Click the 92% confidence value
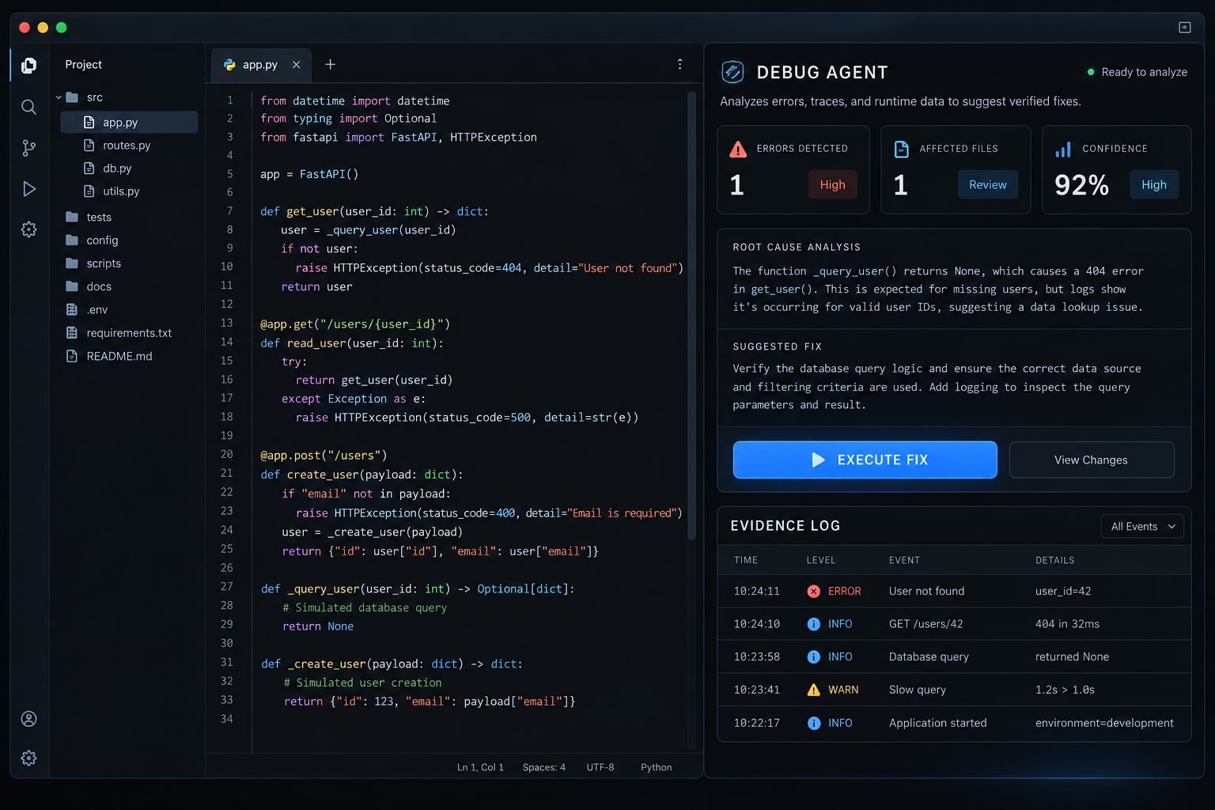 [1081, 185]
